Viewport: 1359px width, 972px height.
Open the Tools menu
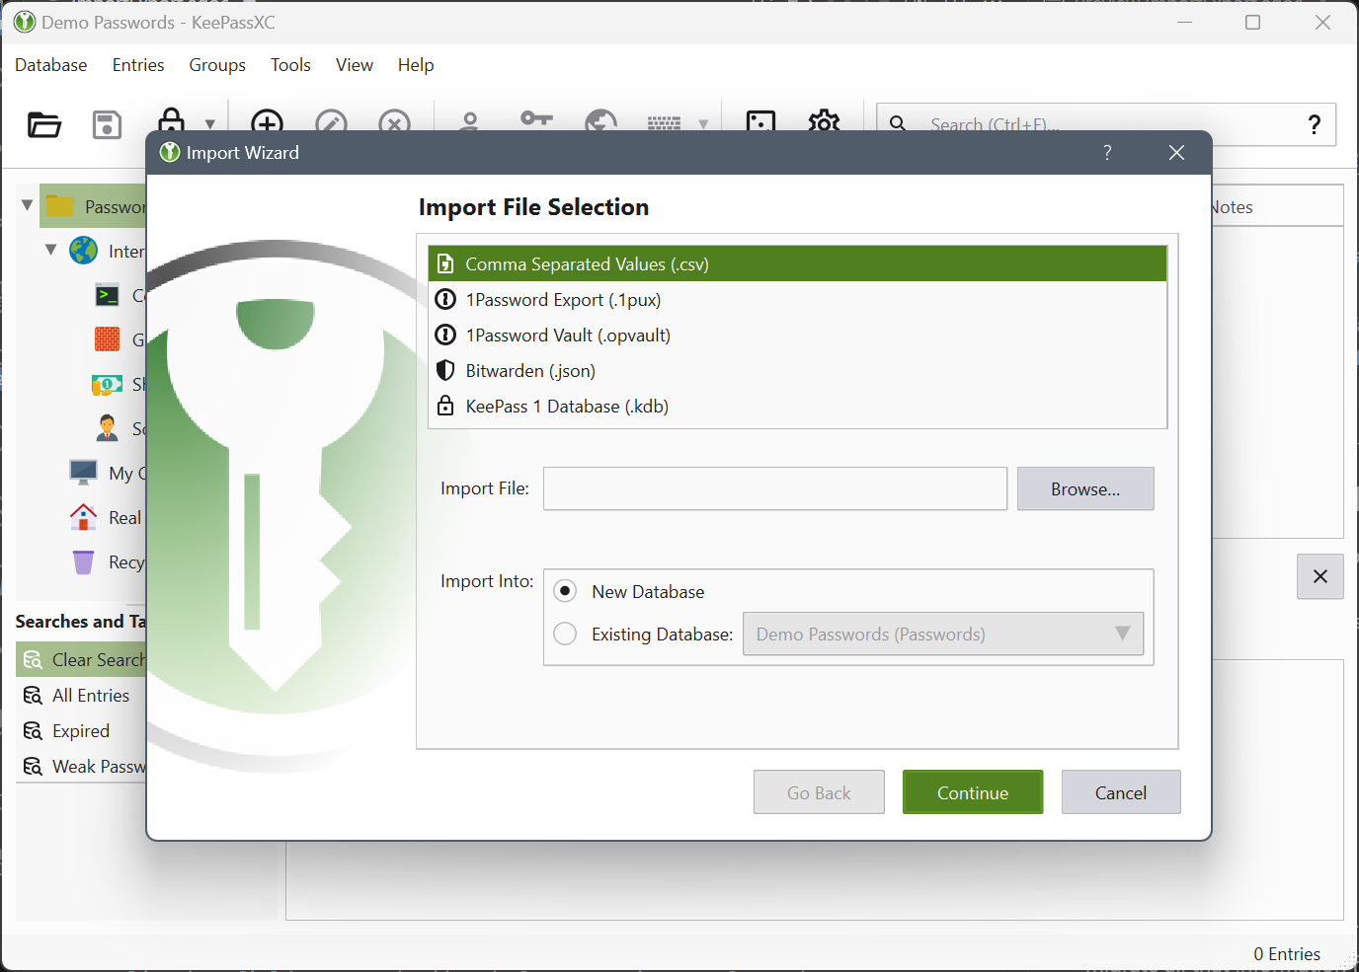[x=290, y=65]
